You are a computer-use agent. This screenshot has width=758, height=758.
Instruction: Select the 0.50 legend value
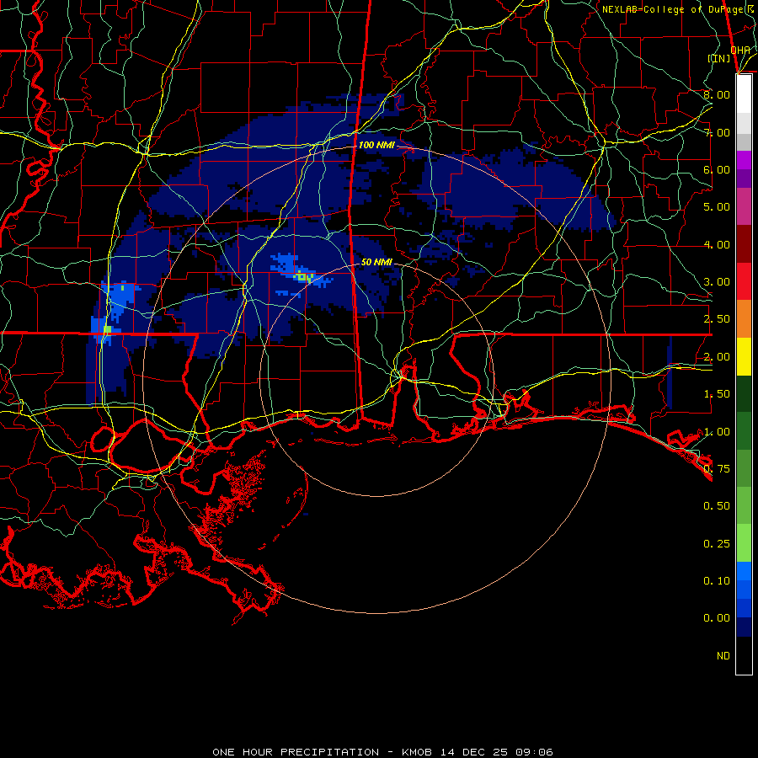717,506
